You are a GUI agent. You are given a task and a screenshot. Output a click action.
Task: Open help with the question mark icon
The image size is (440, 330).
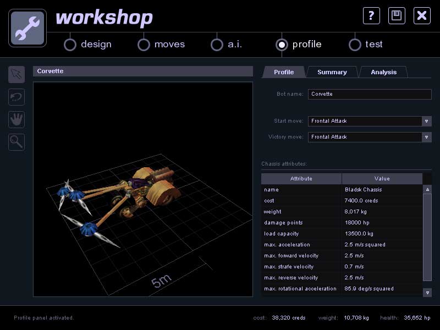click(371, 15)
